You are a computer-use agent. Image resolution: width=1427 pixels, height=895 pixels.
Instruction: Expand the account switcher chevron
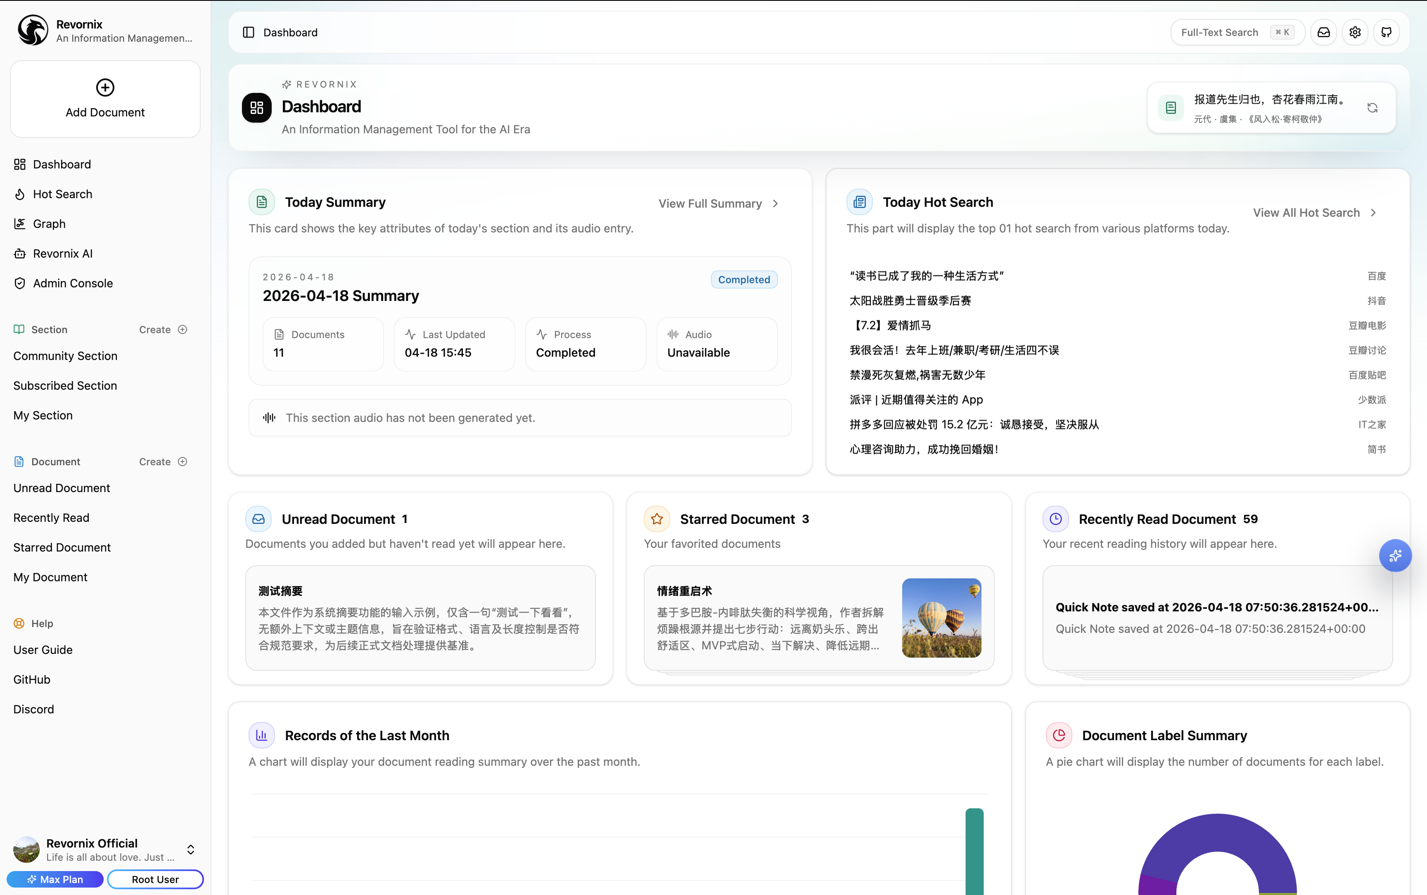[x=191, y=850]
